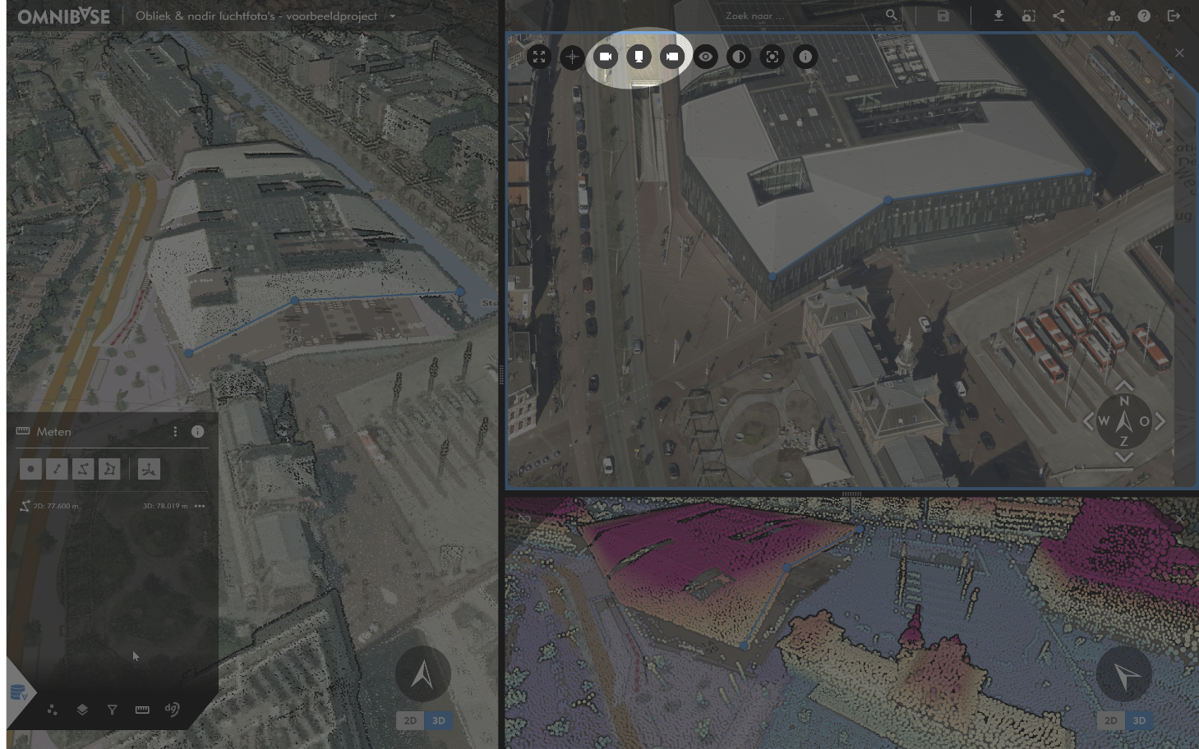
Task: Click the 'Zoek naar' search field
Action: [x=801, y=16]
